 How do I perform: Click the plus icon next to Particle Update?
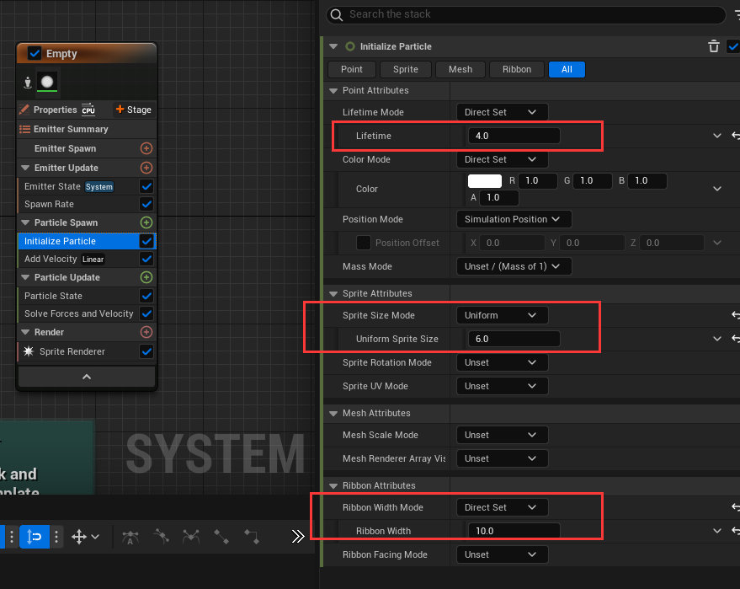[x=146, y=277]
